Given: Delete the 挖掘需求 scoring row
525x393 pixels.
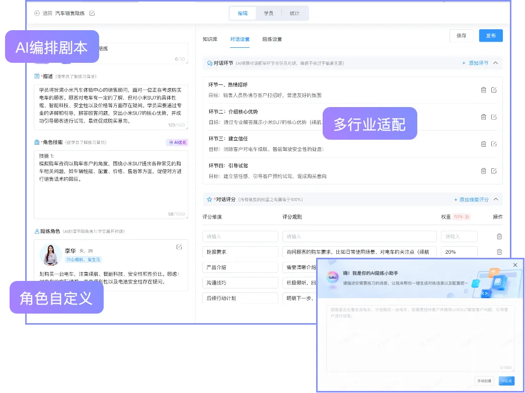Looking at the screenshot, I should [499, 252].
